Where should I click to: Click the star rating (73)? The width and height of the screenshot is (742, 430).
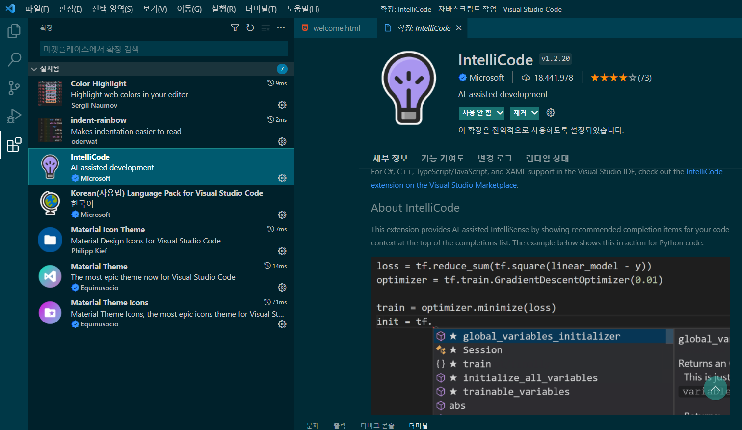(621, 78)
